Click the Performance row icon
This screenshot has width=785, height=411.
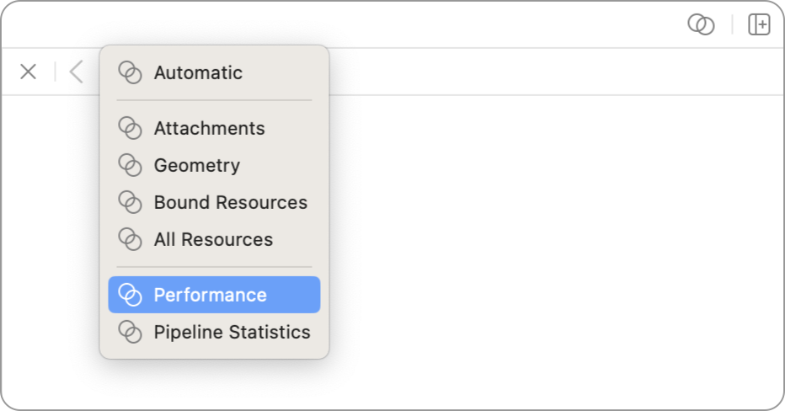pyautogui.click(x=130, y=296)
